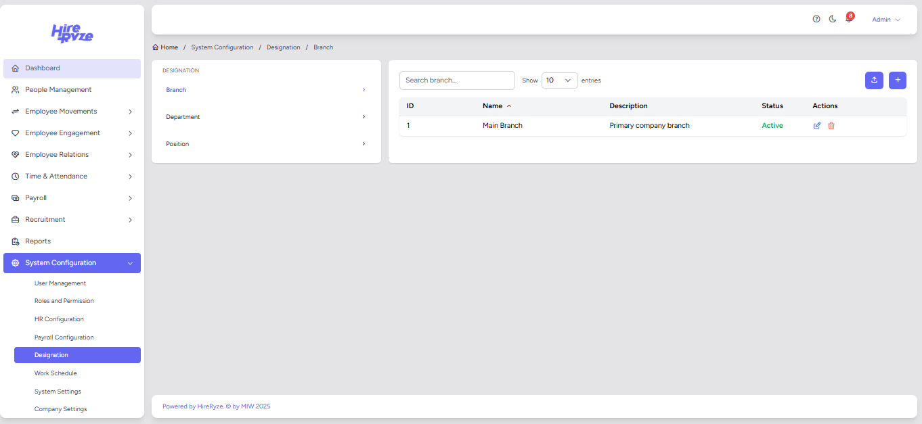Open the notifications bell icon
The height and width of the screenshot is (424, 922).
[x=849, y=20]
